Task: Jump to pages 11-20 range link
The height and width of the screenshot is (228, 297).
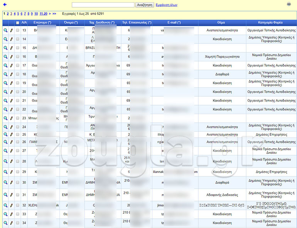Action: point(44,13)
